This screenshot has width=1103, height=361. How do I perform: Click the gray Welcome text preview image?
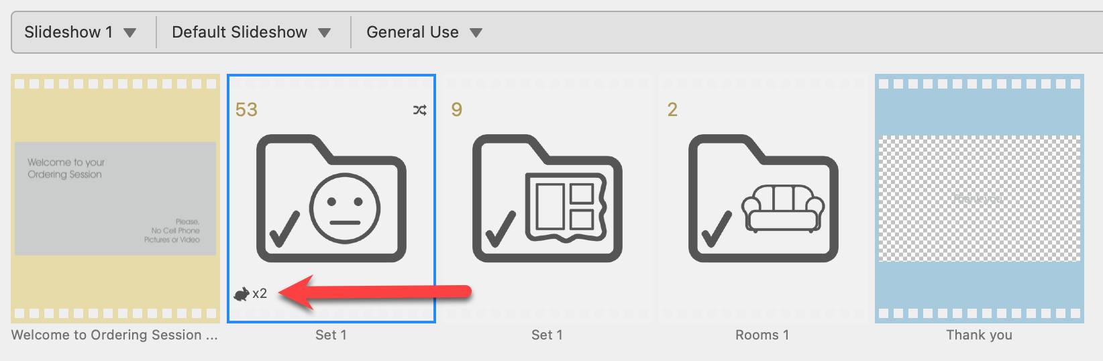115,199
